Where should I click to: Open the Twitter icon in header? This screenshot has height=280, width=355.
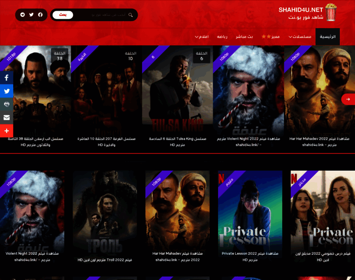click(x=31, y=15)
